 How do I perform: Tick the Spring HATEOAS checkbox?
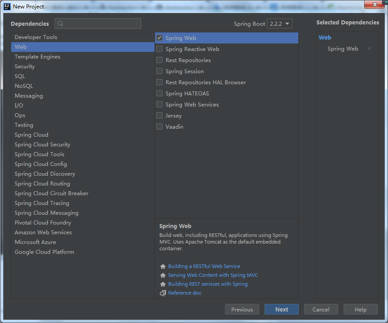click(x=159, y=94)
